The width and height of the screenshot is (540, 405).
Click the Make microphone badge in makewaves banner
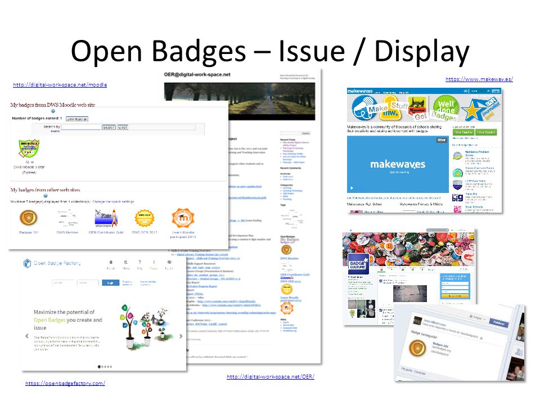point(365,108)
